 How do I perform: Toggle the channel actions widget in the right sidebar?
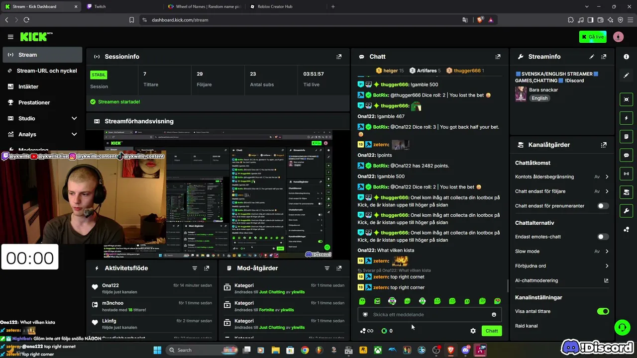pos(626,192)
